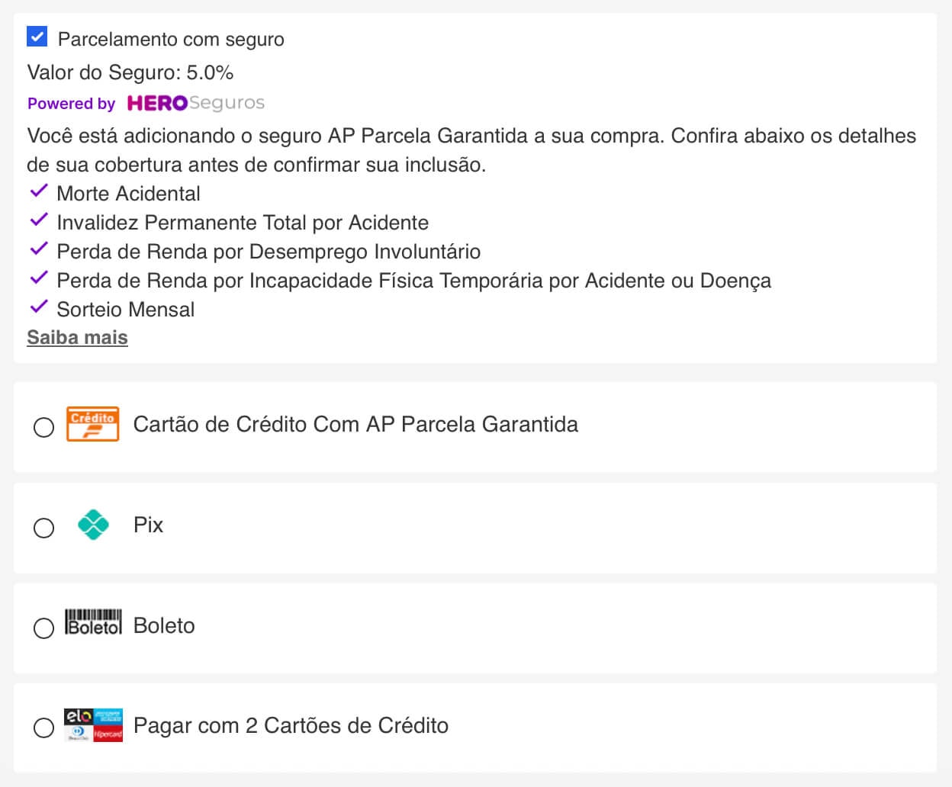Screen dimensions: 952x787
Task: Choose the Pix payment label
Action: click(148, 525)
